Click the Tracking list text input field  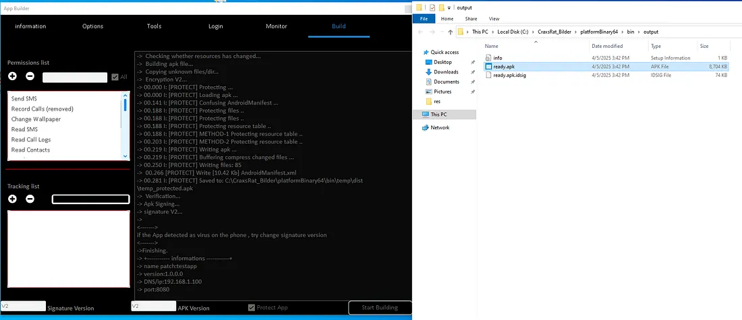tap(90, 199)
